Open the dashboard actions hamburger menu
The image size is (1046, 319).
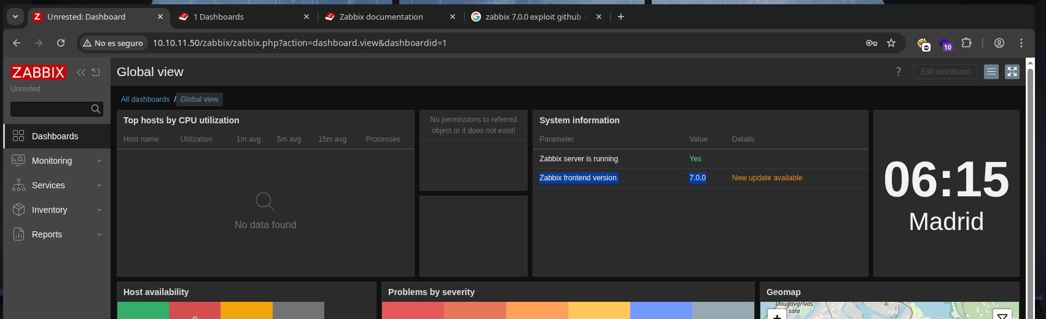pyautogui.click(x=991, y=72)
